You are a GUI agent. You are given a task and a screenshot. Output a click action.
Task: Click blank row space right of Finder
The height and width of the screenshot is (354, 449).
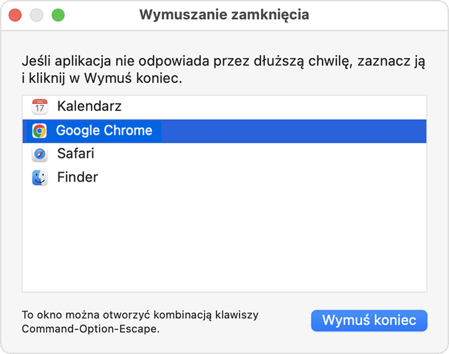pos(262,178)
